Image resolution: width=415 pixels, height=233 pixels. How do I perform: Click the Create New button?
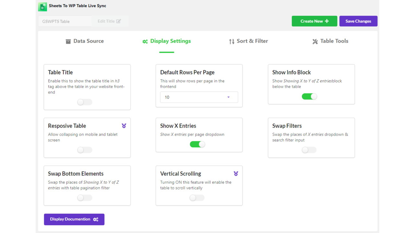click(x=314, y=21)
